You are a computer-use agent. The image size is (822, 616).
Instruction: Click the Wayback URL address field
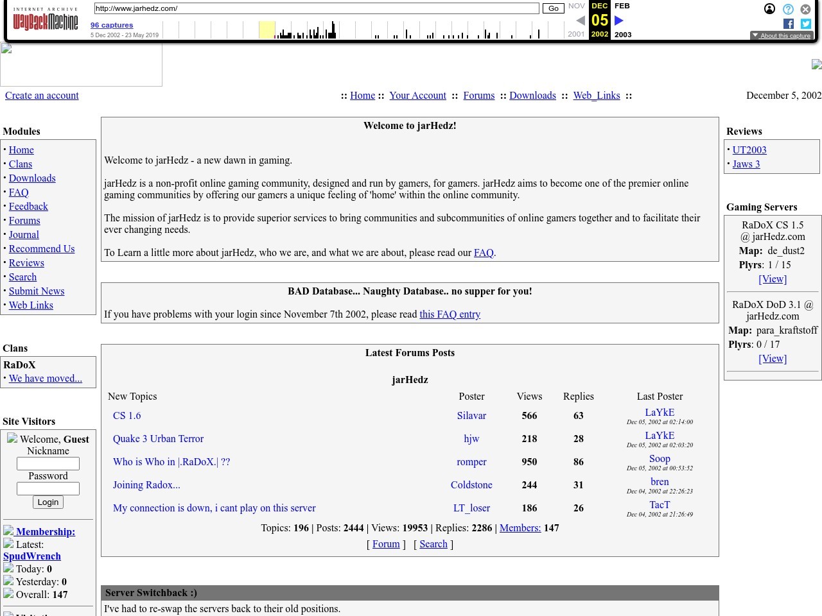pos(316,8)
